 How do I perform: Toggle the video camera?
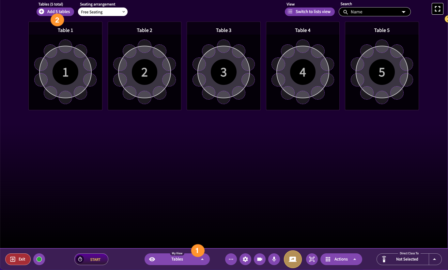[260, 259]
